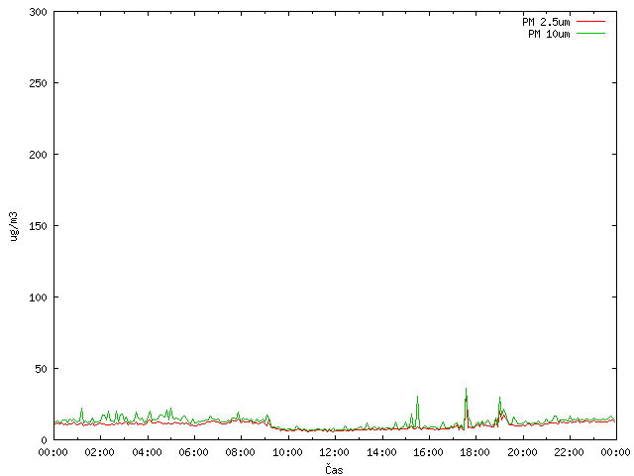Click the 10:00 time label
634x476 pixels.
[x=287, y=452]
